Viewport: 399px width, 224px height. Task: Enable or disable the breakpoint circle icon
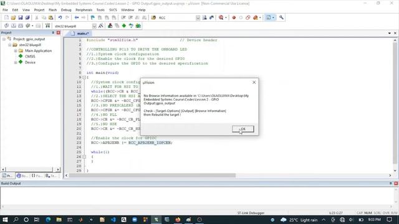(x=241, y=17)
